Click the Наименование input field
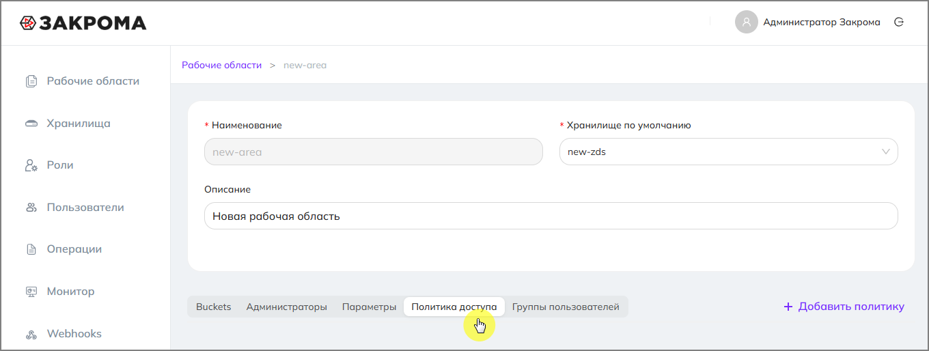The image size is (929, 351). pyautogui.click(x=373, y=152)
